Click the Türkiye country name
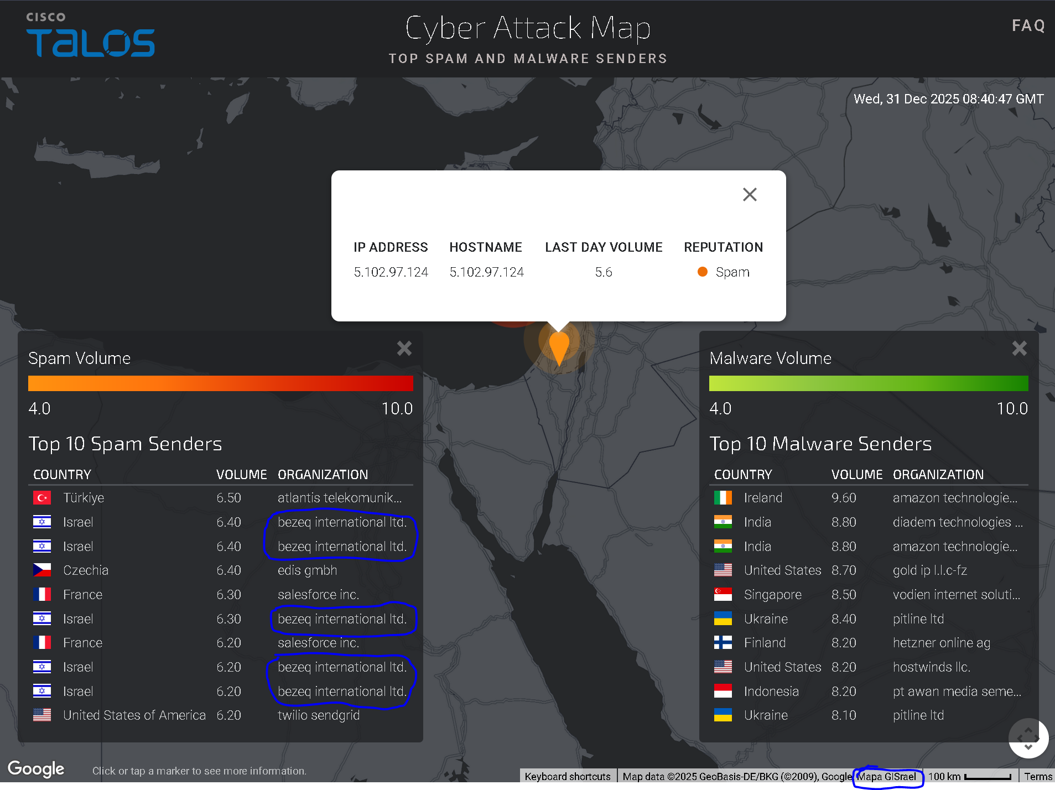Screen dimensions: 1055x790 tap(84, 498)
